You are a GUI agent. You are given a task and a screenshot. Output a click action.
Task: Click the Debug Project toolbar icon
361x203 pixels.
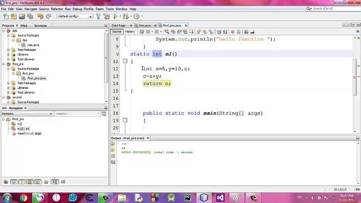pos(126,16)
